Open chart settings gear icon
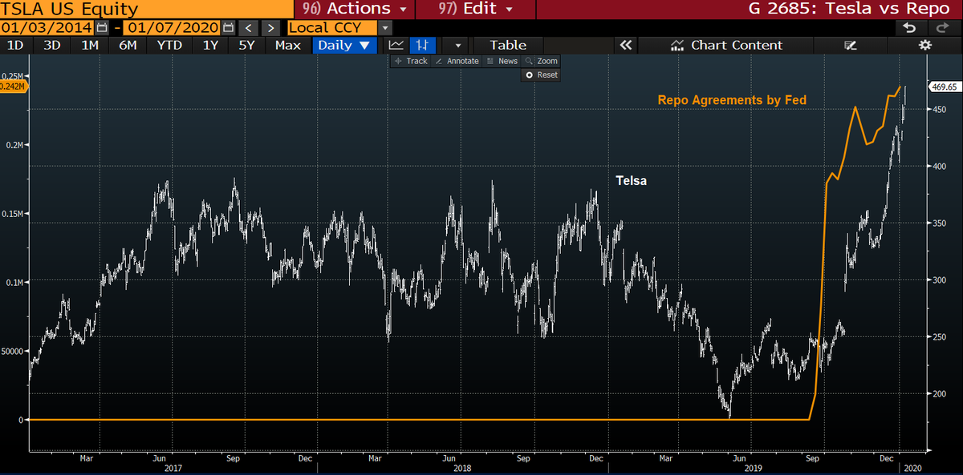Screen dimensions: 963x475 coord(925,46)
